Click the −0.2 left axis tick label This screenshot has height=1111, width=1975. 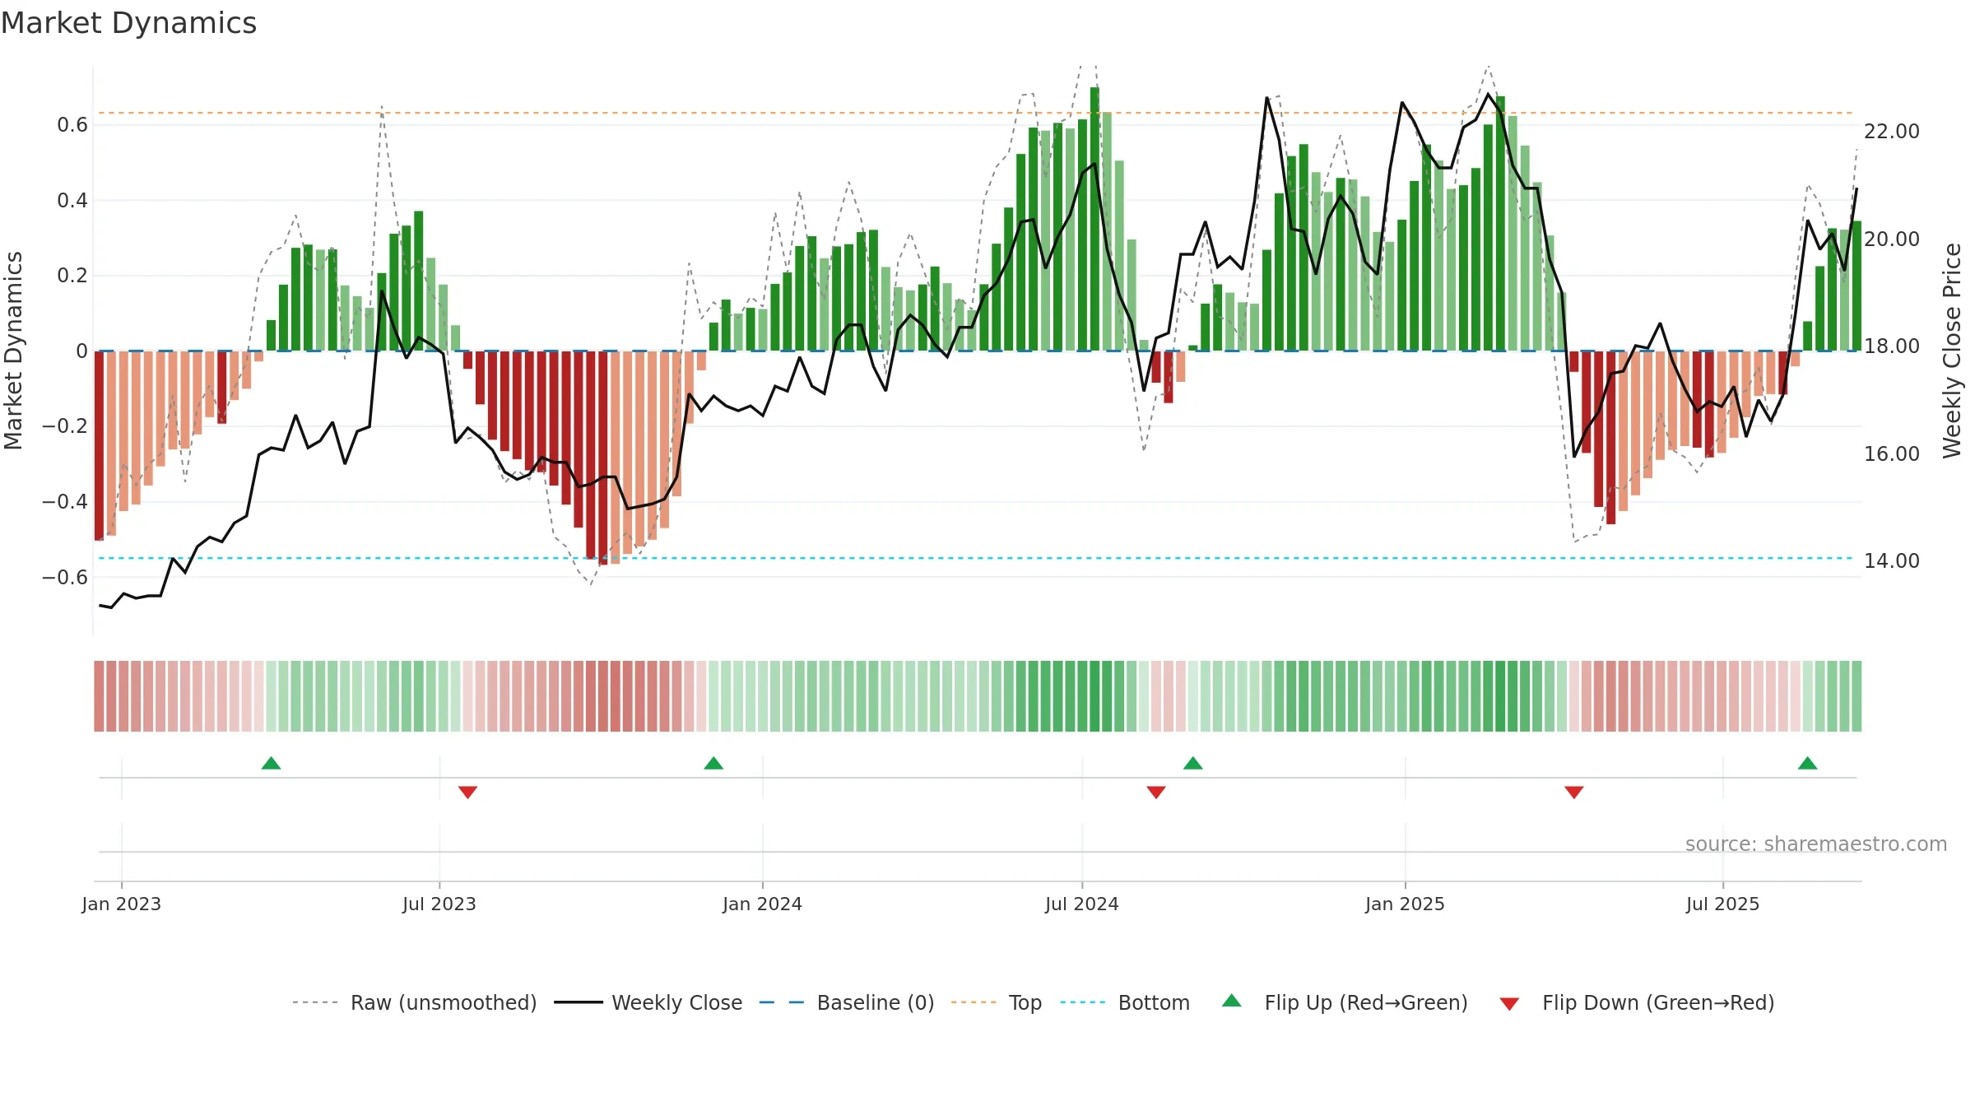click(x=65, y=426)
